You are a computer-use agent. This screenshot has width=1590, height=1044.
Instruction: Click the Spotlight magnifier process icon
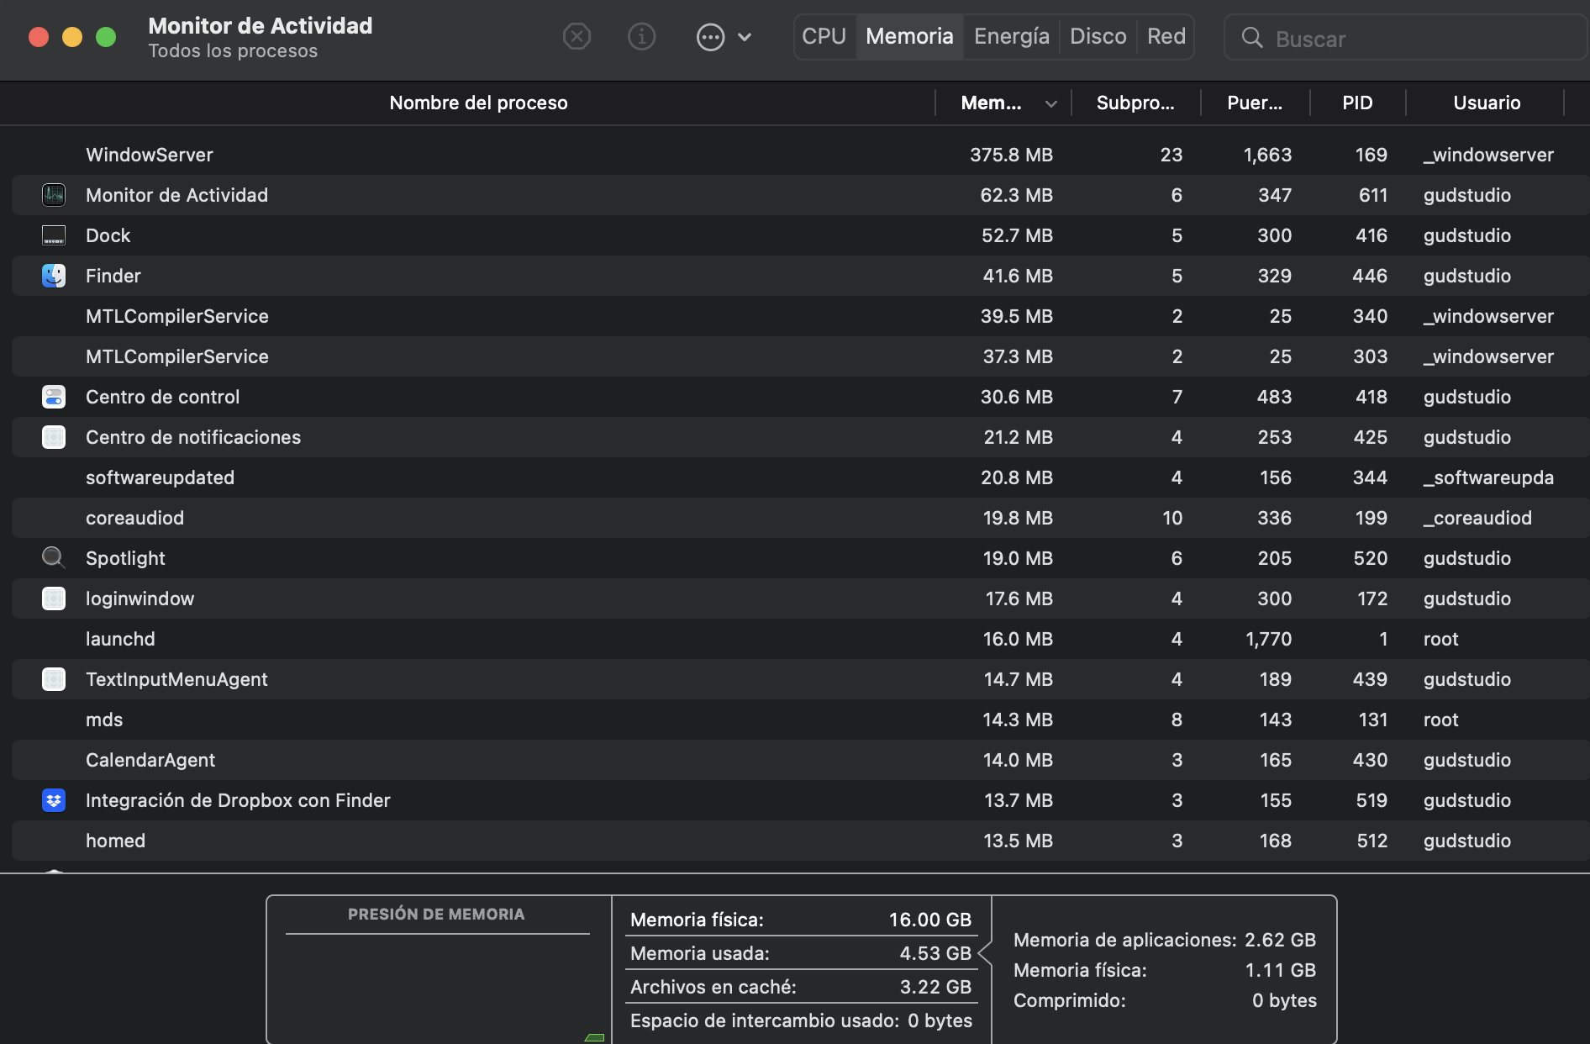point(54,558)
